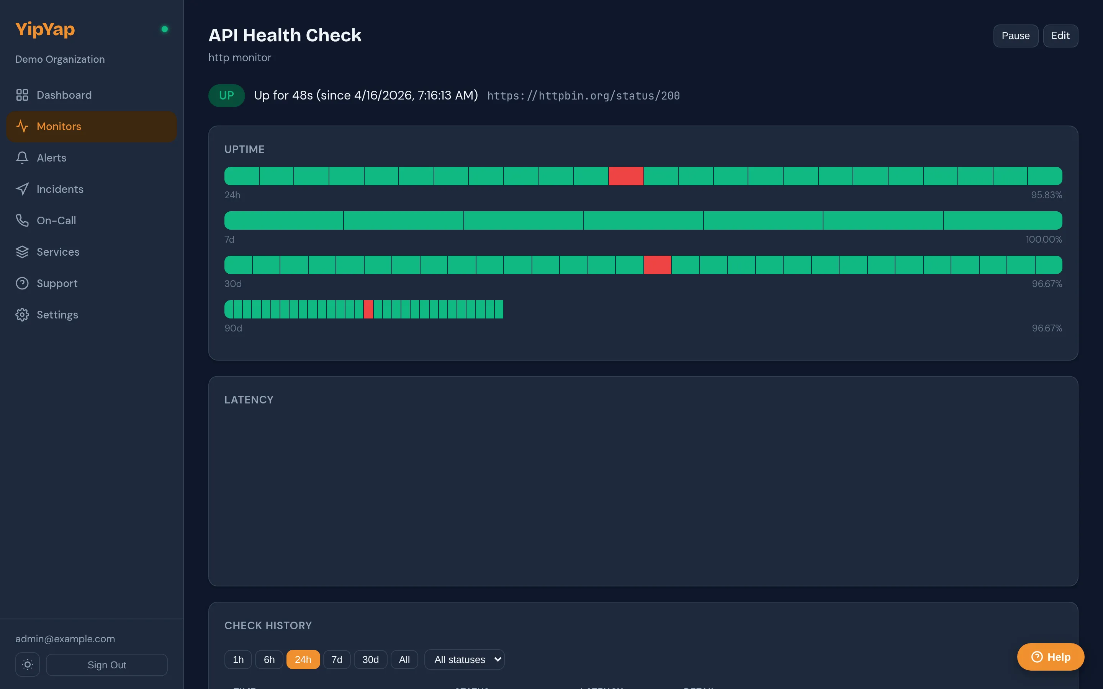Navigate to the Alerts section
Screen dimensions: 1103x689
(x=51, y=157)
